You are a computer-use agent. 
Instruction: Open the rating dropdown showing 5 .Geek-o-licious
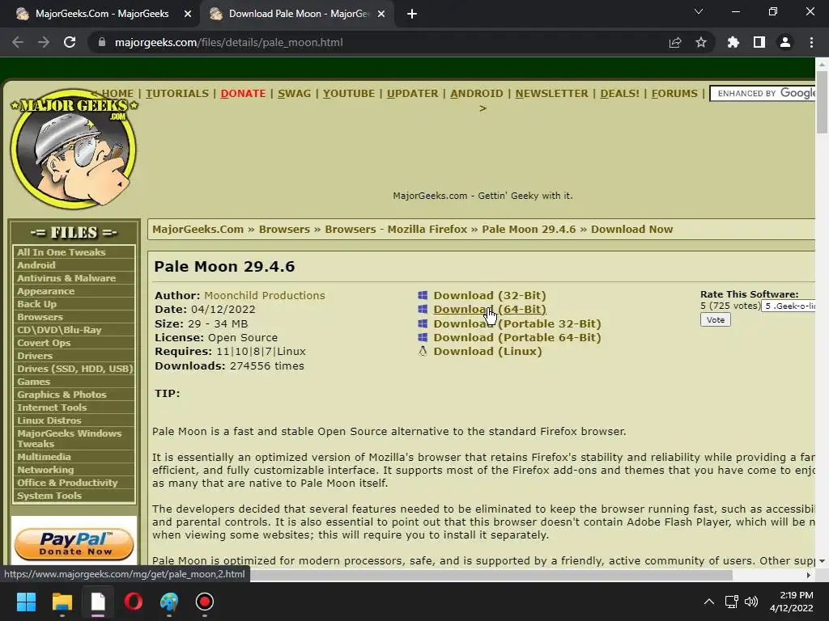[x=789, y=306]
